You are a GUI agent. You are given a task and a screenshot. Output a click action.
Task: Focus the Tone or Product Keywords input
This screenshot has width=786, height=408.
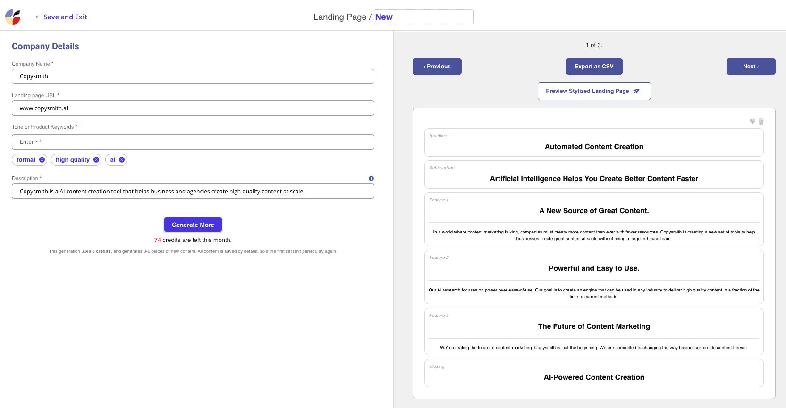(x=193, y=142)
